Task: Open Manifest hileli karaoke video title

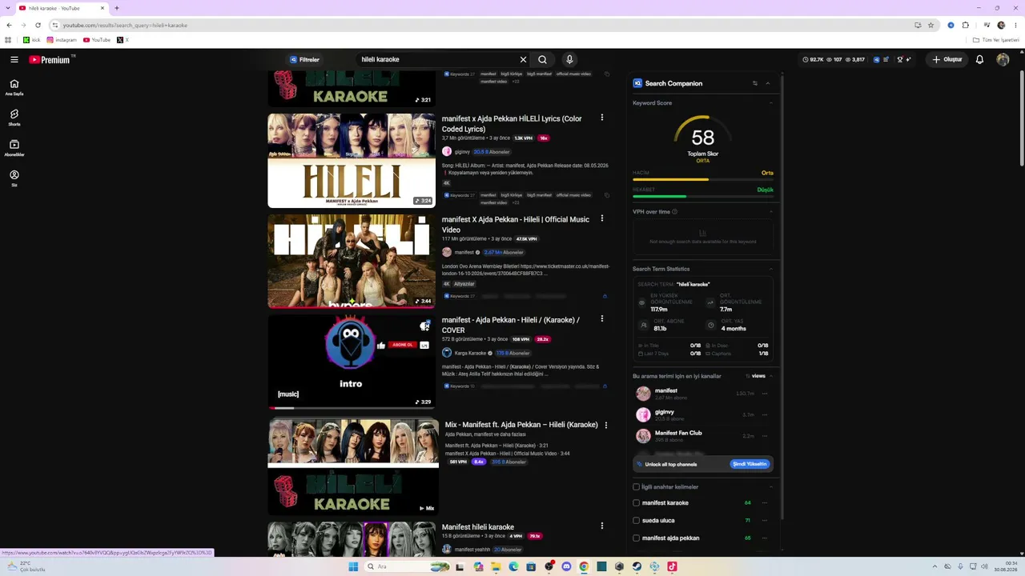Action: (478, 527)
